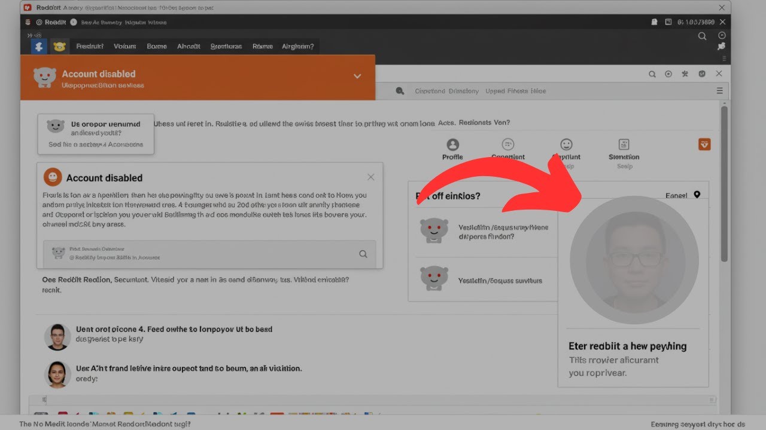This screenshot has width=766, height=430.
Task: Click the 'P.t off einlios?' panel heading
Action: click(448, 196)
